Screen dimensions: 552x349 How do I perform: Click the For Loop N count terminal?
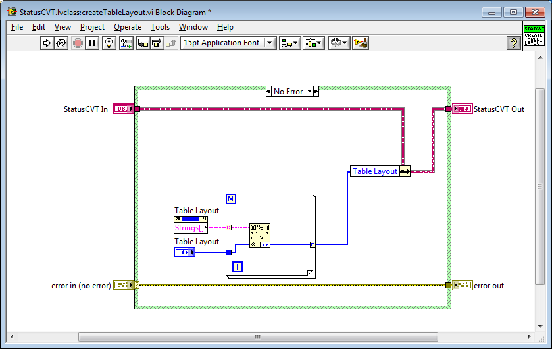(x=230, y=199)
